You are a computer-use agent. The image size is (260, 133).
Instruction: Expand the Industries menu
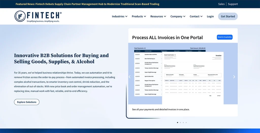click(120, 16)
